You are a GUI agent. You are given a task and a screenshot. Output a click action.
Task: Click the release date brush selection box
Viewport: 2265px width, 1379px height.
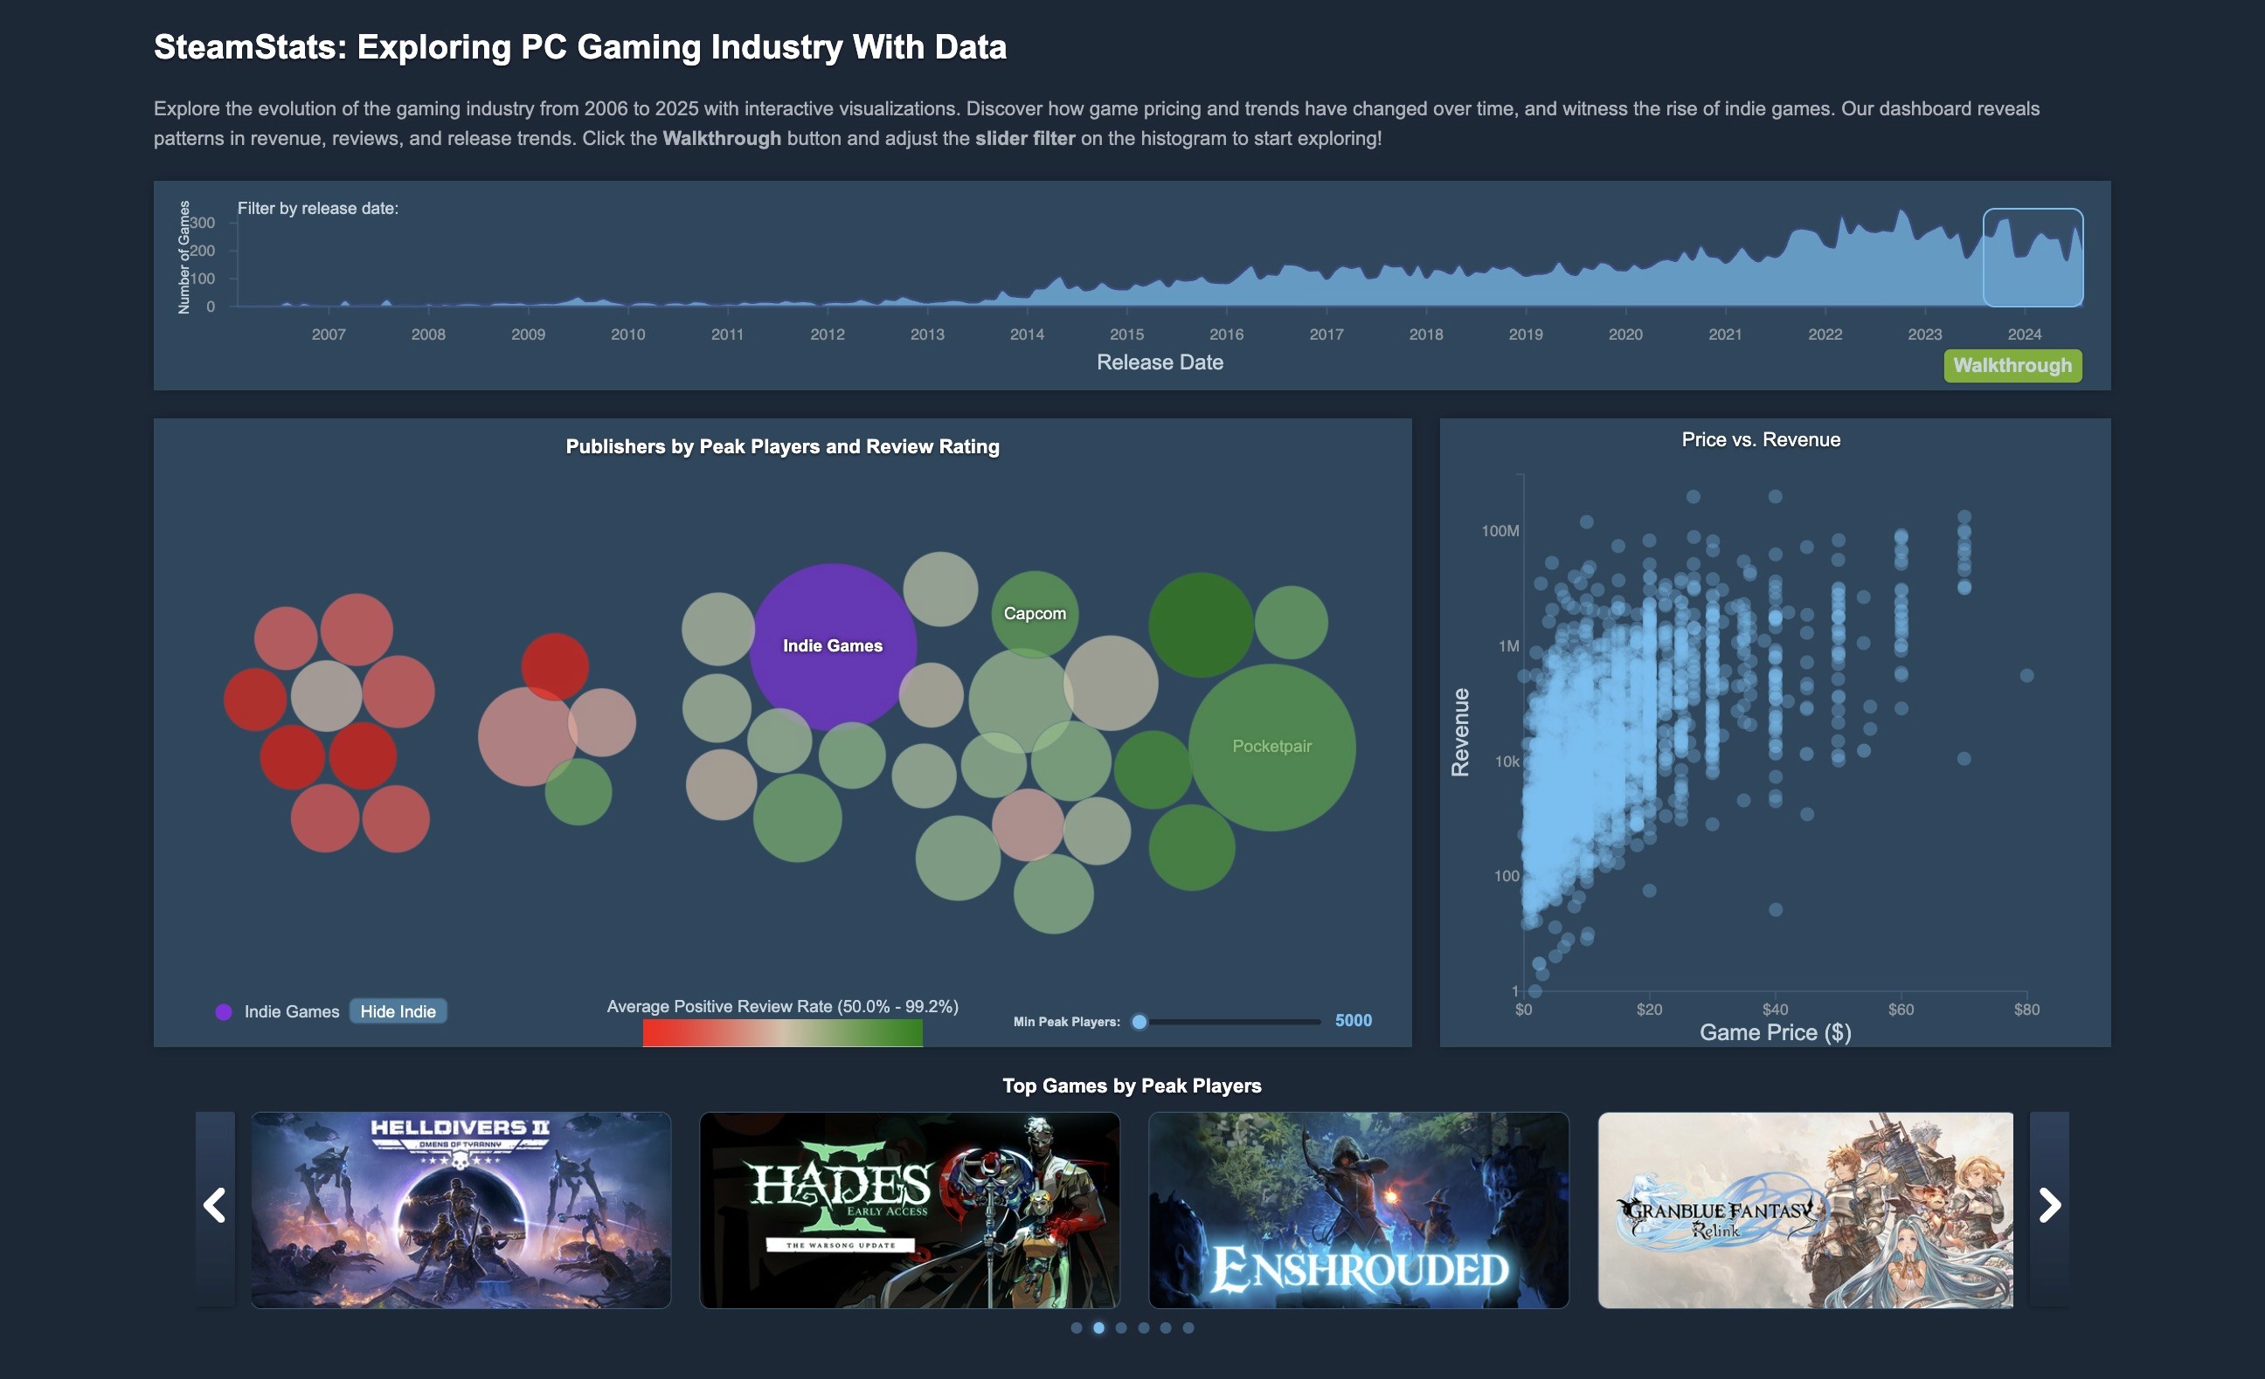2033,258
